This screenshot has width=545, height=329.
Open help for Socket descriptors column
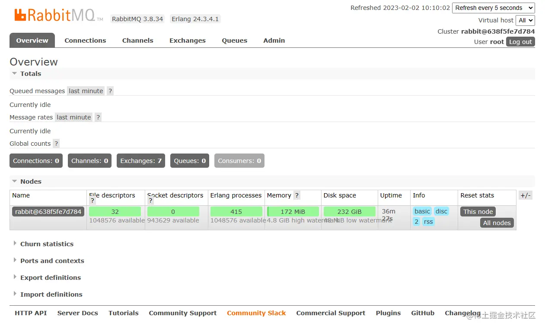[x=151, y=201]
